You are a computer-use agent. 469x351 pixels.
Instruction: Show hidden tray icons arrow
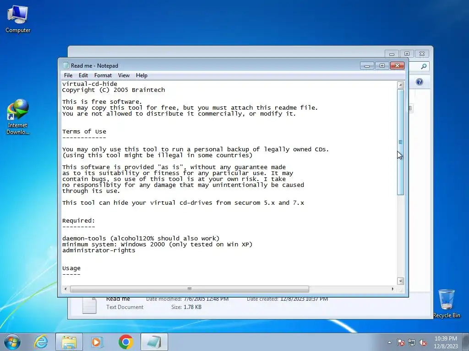click(x=389, y=342)
